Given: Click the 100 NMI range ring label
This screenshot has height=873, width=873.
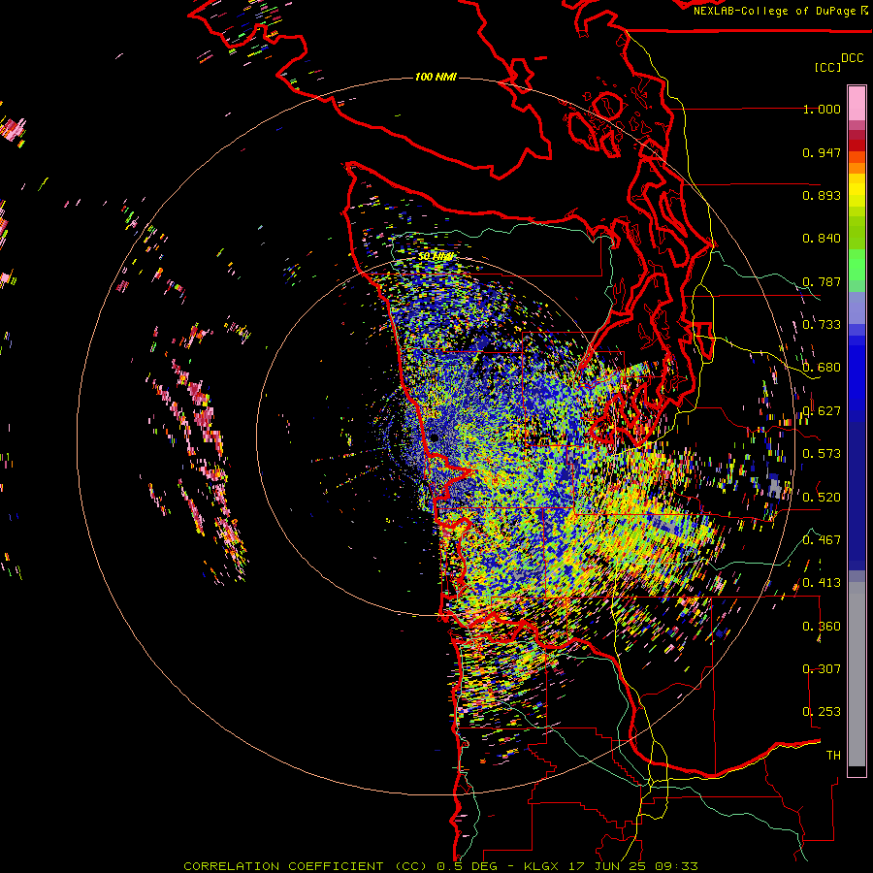Looking at the screenshot, I should (x=436, y=77).
